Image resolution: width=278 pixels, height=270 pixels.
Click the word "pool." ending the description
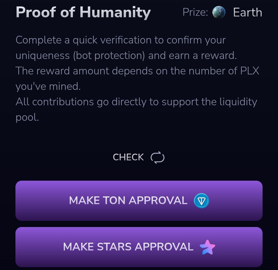(x=27, y=117)
